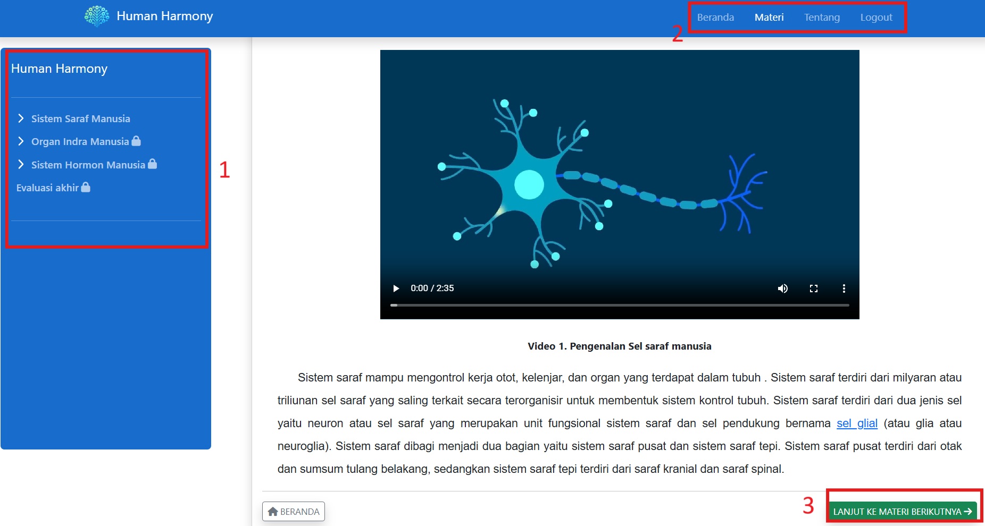Mute the video using the speaker icon
The image size is (985, 526).
click(782, 289)
